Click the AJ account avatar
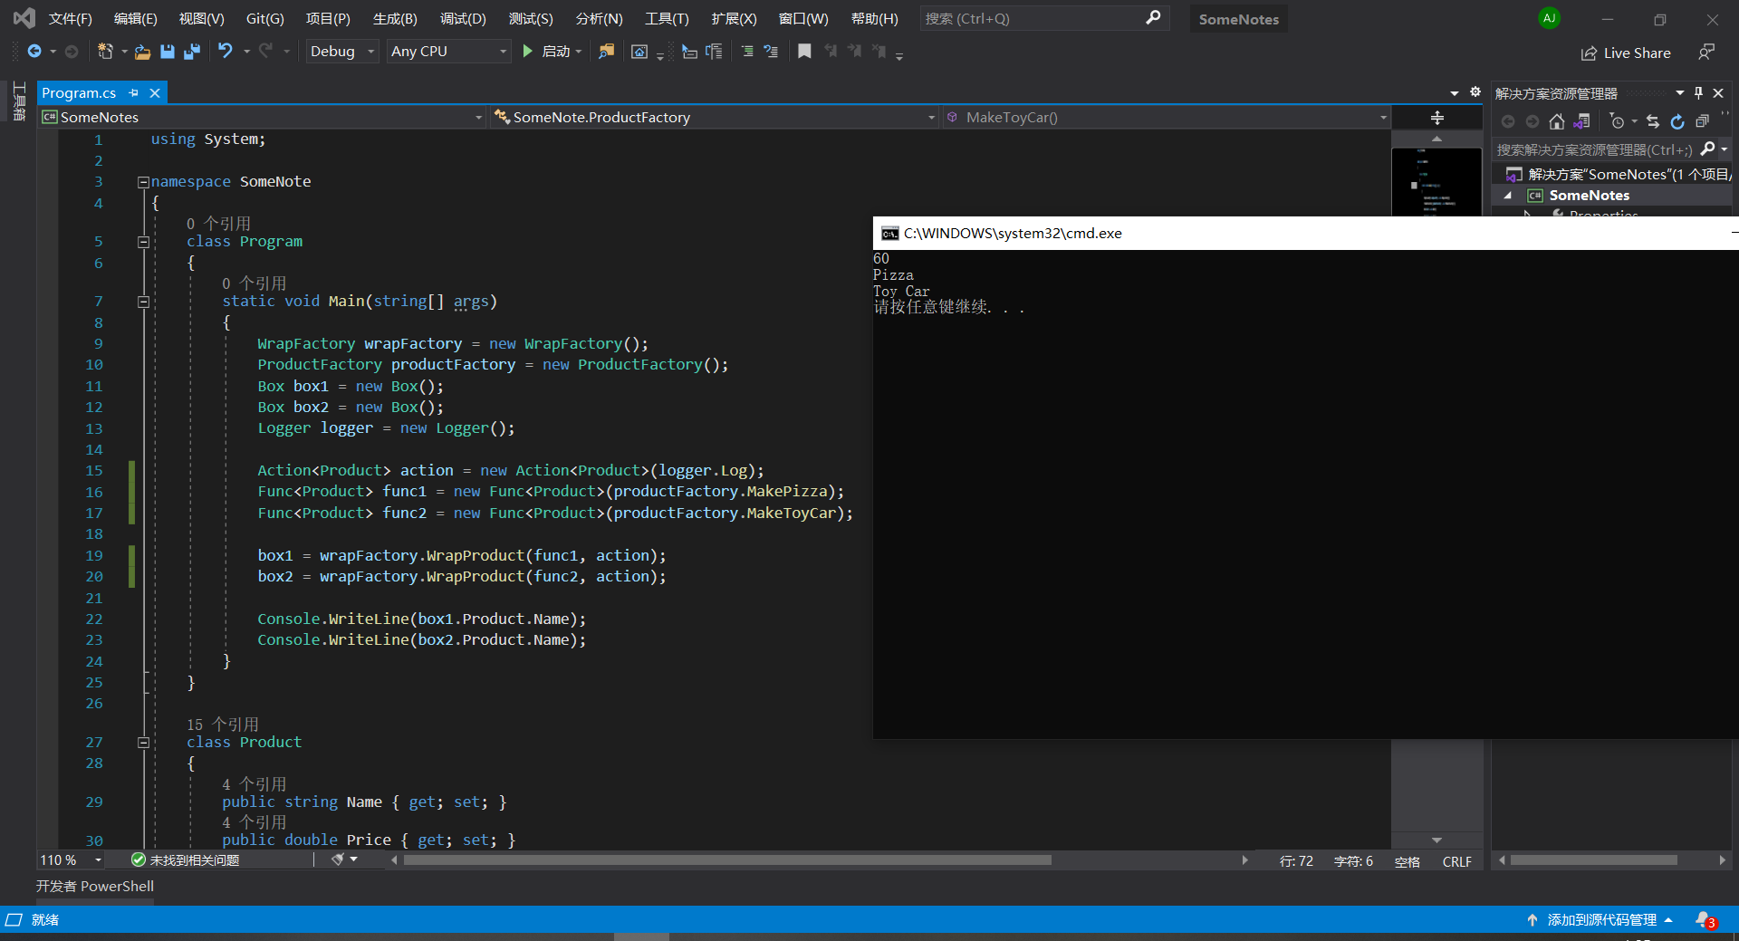 (x=1550, y=18)
